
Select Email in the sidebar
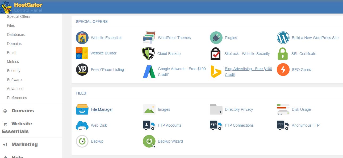[12, 53]
